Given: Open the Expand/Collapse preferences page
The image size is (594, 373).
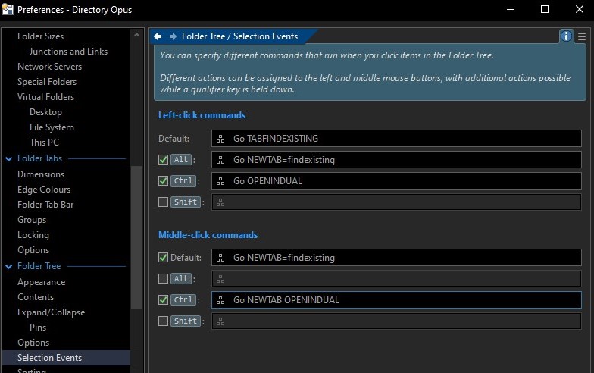Looking at the screenshot, I should tap(51, 312).
